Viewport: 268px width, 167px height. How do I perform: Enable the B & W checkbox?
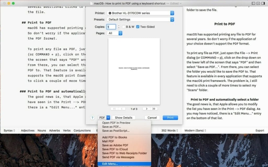124,27
